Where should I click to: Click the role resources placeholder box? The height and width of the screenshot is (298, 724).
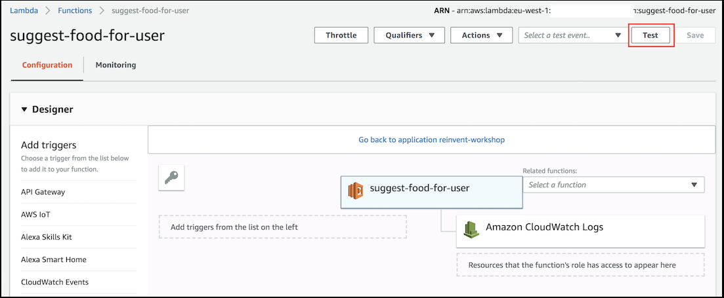580,265
